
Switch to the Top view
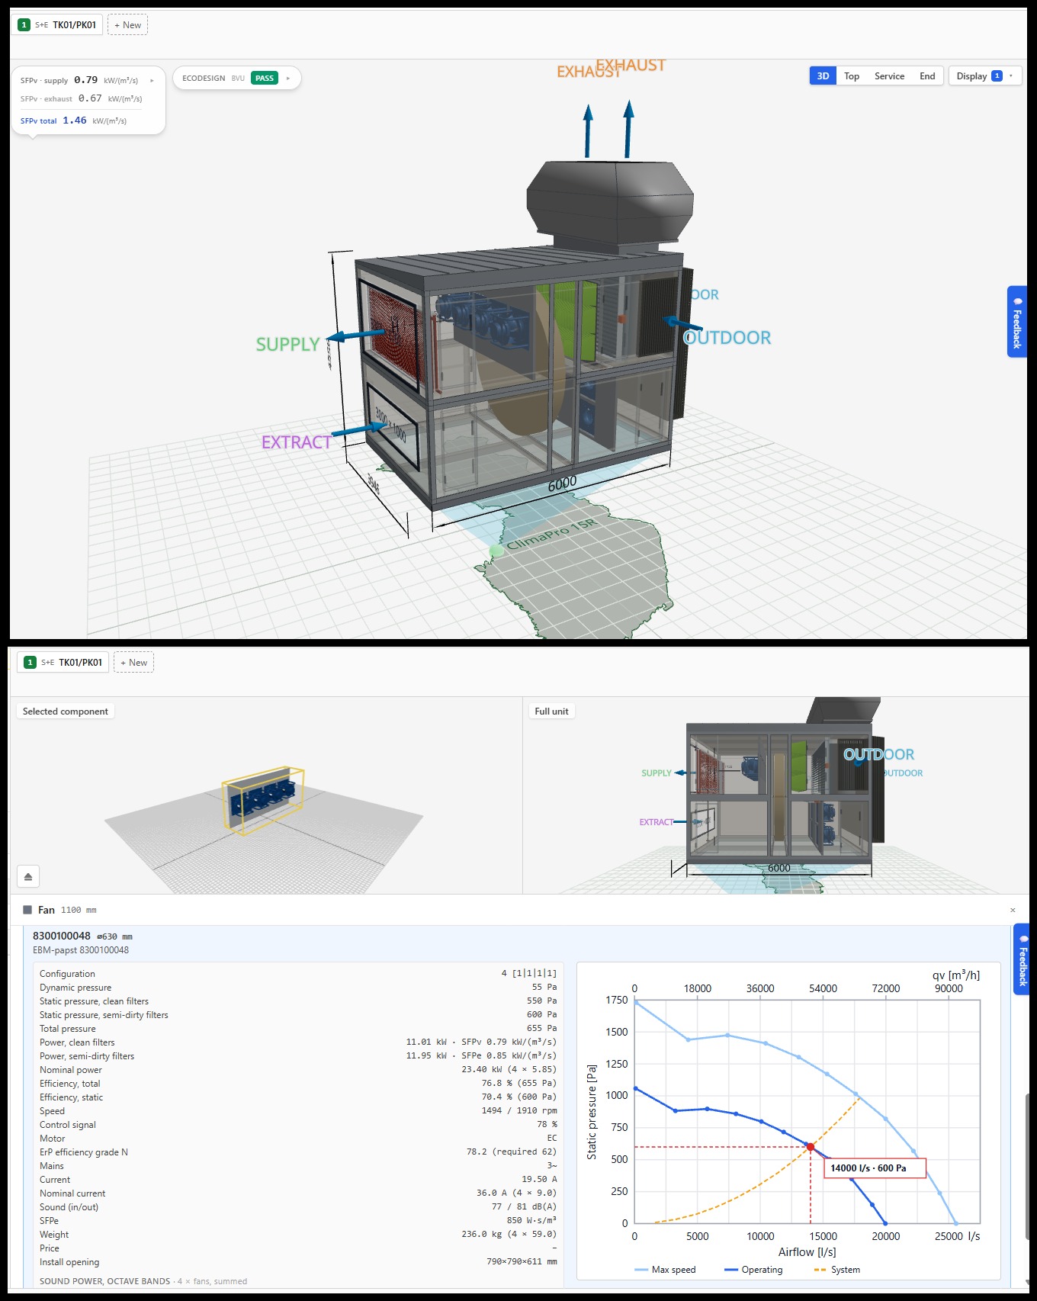click(x=852, y=76)
